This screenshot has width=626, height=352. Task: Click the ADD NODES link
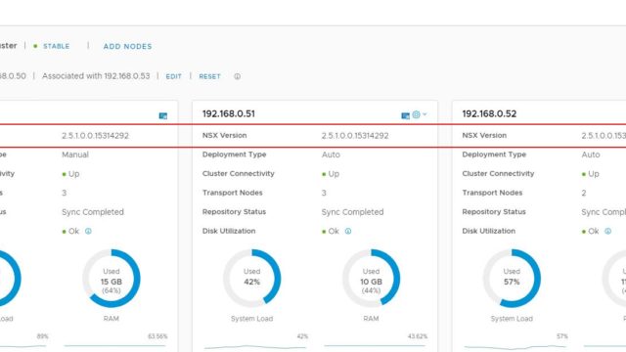127,46
